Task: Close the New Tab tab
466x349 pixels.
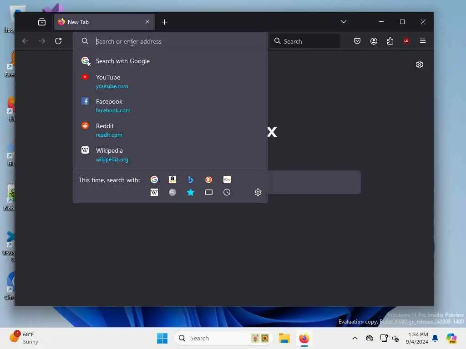Action: click(147, 22)
